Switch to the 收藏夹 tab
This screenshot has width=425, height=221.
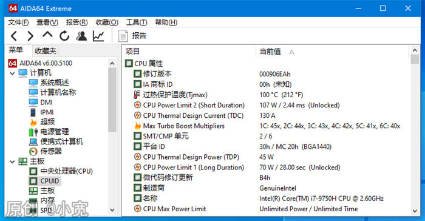click(46, 51)
